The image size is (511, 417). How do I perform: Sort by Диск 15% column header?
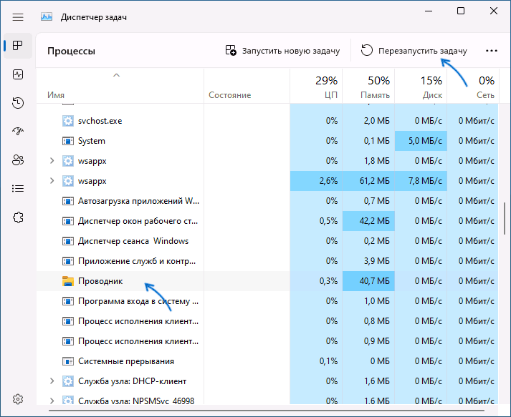pyautogui.click(x=421, y=87)
